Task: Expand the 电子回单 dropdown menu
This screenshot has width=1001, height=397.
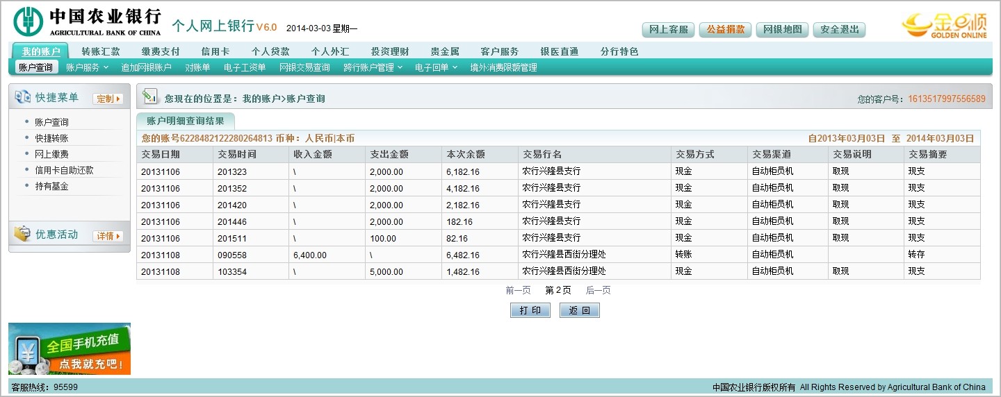Action: [x=436, y=67]
